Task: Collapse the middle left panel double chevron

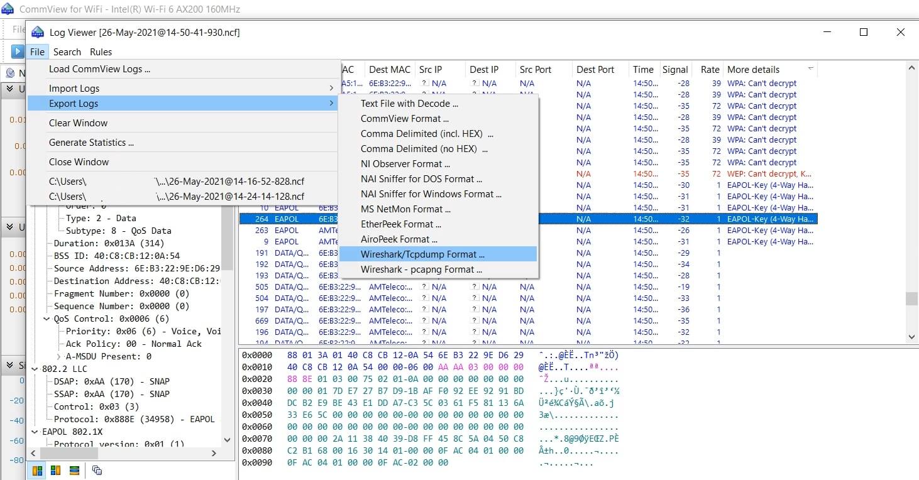Action: [10, 227]
